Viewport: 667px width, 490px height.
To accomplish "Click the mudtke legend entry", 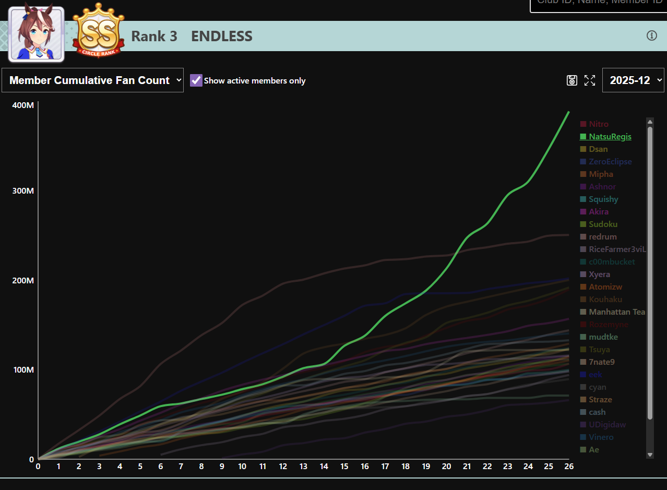I will click(x=599, y=337).
